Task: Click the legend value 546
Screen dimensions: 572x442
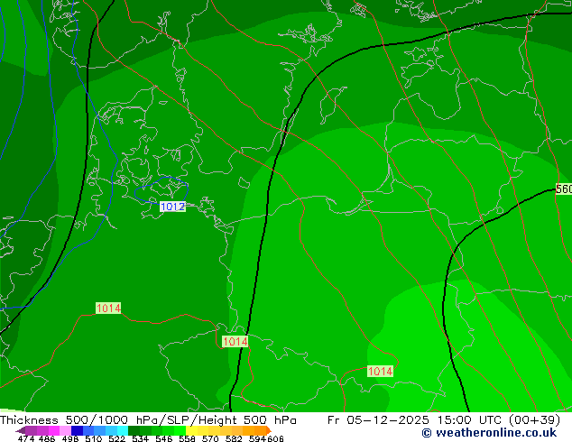Action: pyautogui.click(x=164, y=438)
